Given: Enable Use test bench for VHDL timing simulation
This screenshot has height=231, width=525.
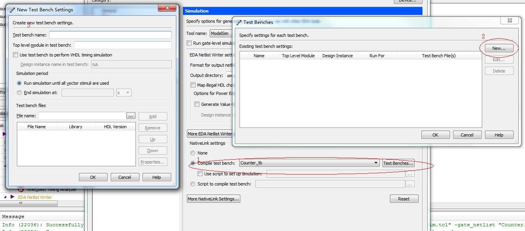Looking at the screenshot, I should click(16, 55).
